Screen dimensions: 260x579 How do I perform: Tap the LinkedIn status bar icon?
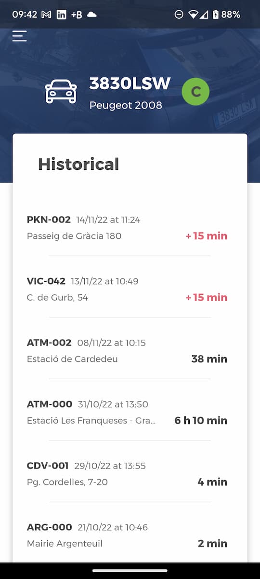point(62,14)
